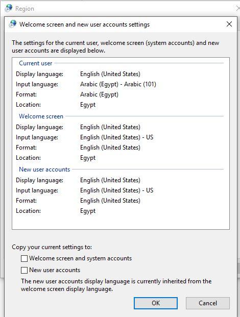Close the Welcome screen settings dialog
240x317 pixels.
coord(229,24)
